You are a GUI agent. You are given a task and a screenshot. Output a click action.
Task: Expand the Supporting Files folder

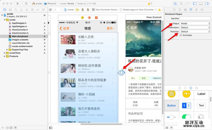(7, 49)
